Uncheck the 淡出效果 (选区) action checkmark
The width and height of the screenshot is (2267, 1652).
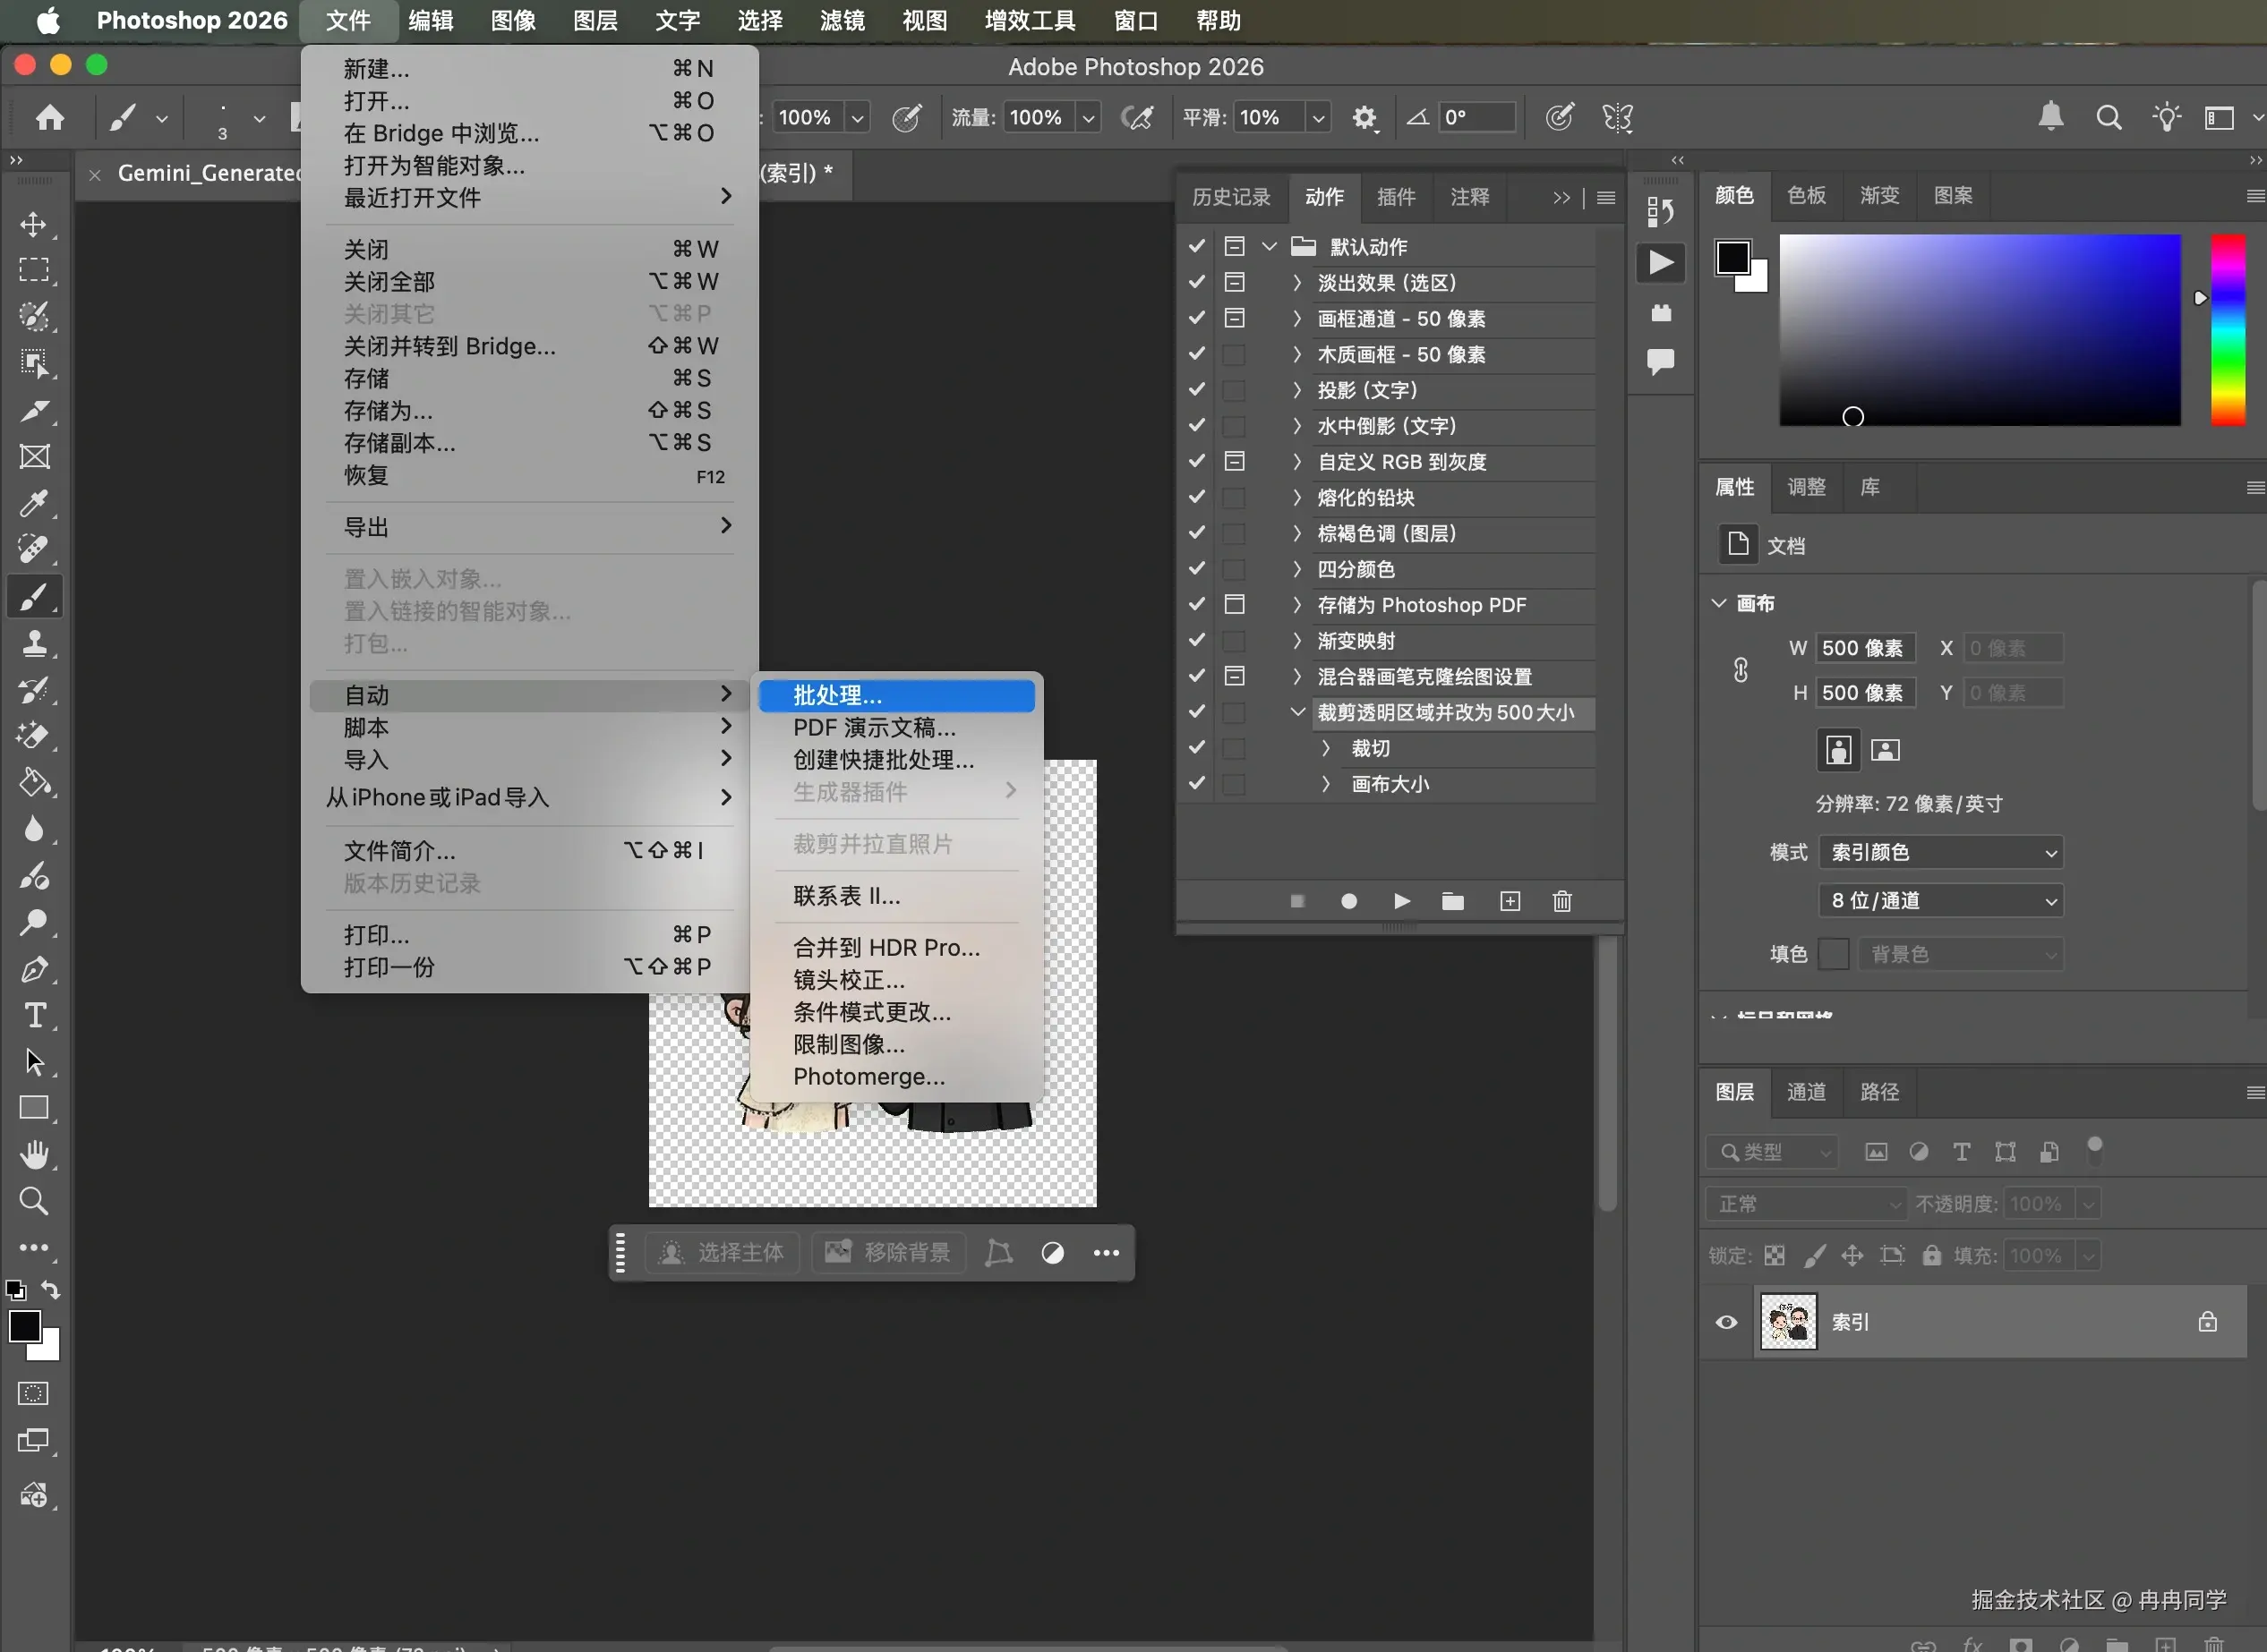[1196, 283]
